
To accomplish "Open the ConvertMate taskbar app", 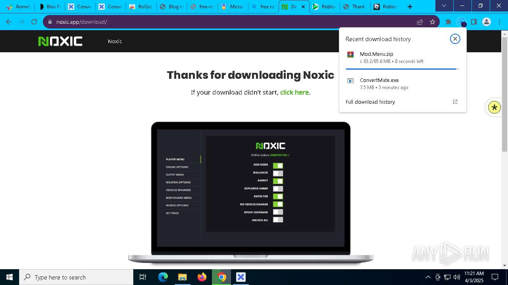I will 241,277.
